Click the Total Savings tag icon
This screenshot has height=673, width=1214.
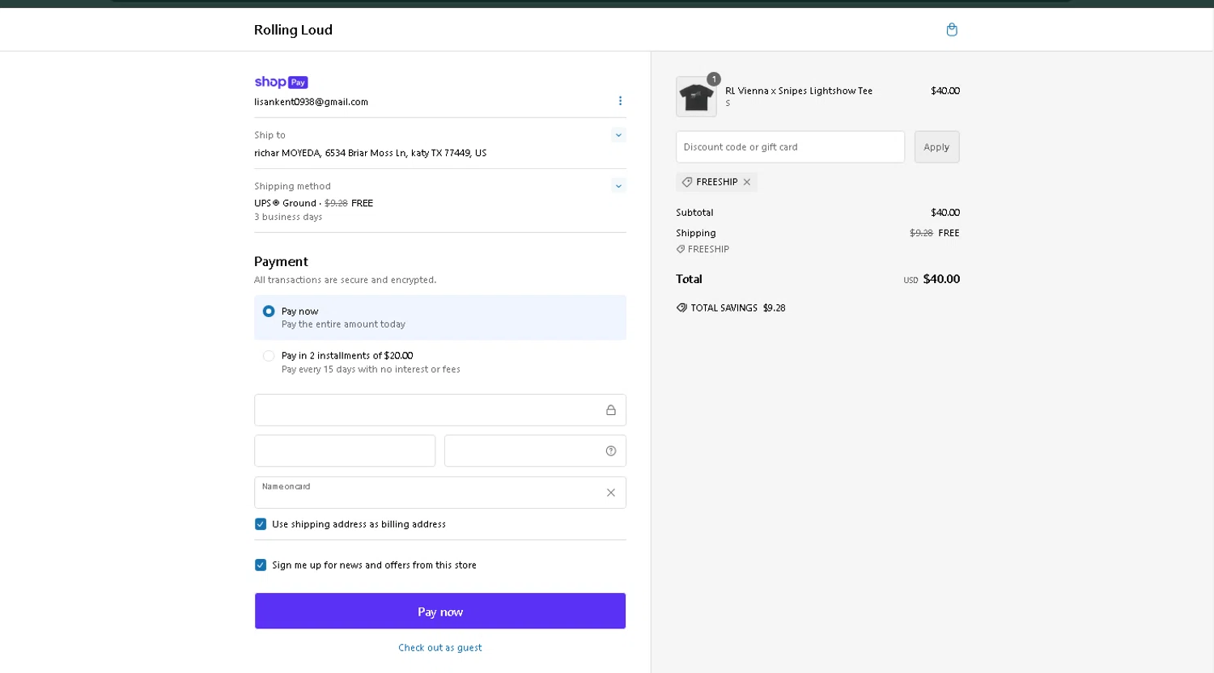tap(681, 308)
